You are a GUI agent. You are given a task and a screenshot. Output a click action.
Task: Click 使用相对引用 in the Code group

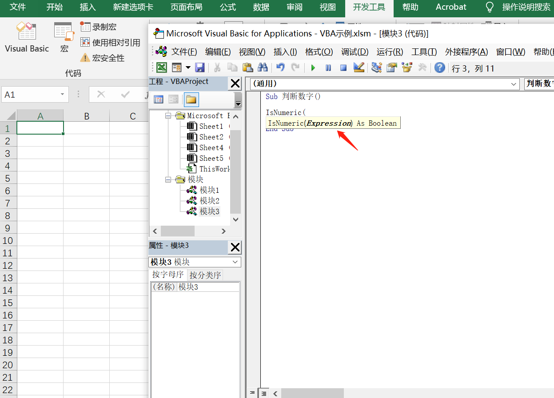pos(111,42)
